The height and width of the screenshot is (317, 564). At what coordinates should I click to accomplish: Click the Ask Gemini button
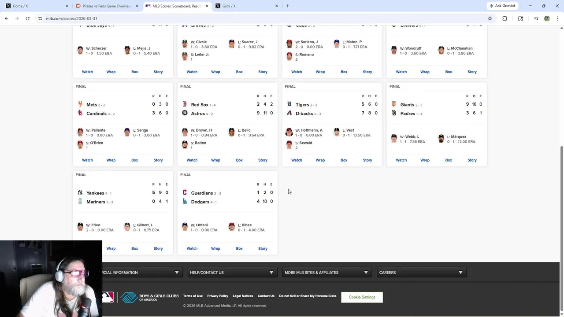pos(502,6)
